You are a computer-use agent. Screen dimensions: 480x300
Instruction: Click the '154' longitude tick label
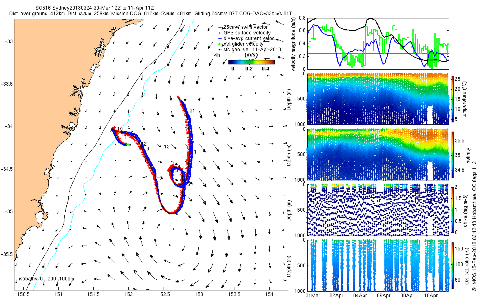(269, 294)
